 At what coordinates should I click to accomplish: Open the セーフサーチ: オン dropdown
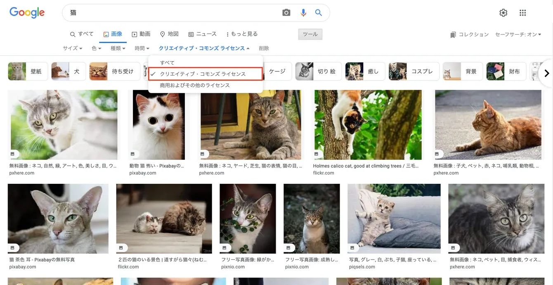click(x=519, y=35)
